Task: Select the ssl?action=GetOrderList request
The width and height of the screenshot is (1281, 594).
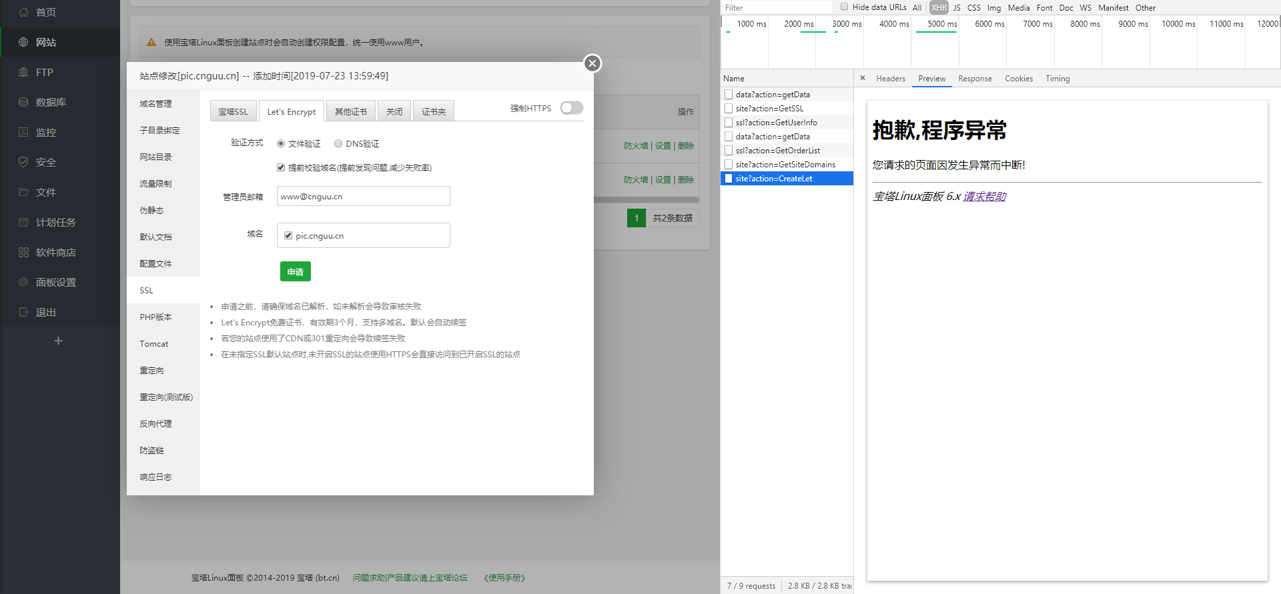Action: [x=787, y=151]
